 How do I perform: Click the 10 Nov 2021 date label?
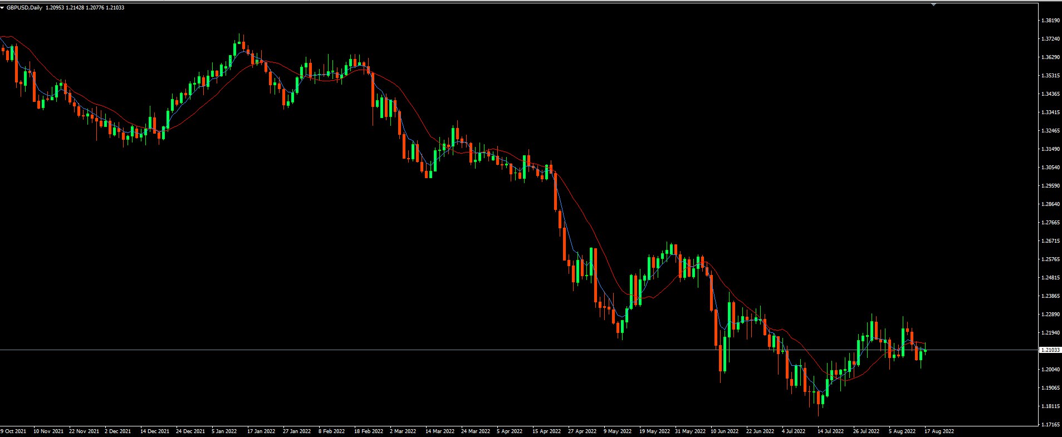click(48, 431)
